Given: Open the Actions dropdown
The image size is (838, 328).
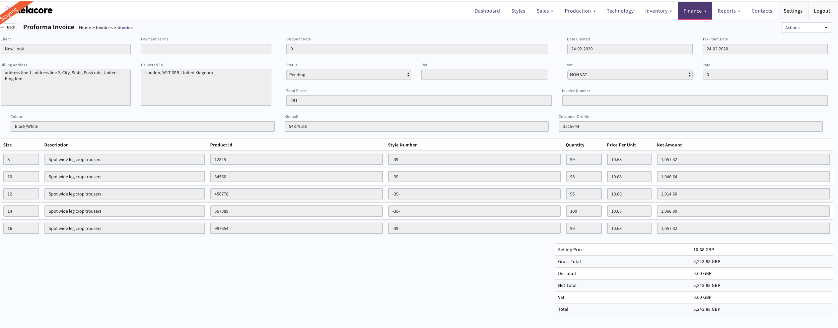Looking at the screenshot, I should (806, 27).
